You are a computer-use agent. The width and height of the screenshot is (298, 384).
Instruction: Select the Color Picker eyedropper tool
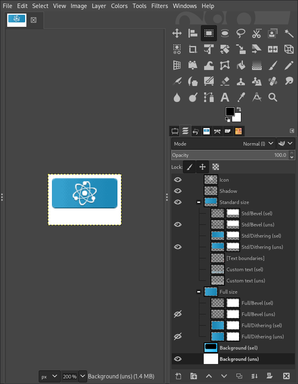(241, 98)
